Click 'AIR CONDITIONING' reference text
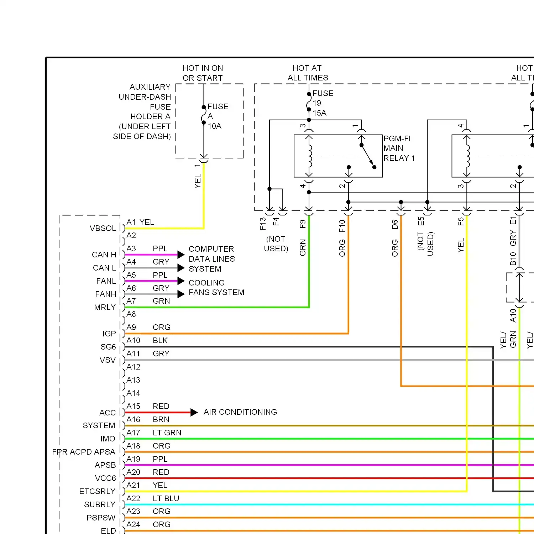The width and height of the screenshot is (534, 534). point(240,412)
